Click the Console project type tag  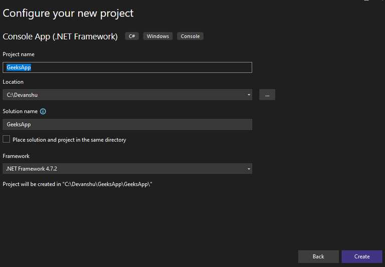click(190, 36)
